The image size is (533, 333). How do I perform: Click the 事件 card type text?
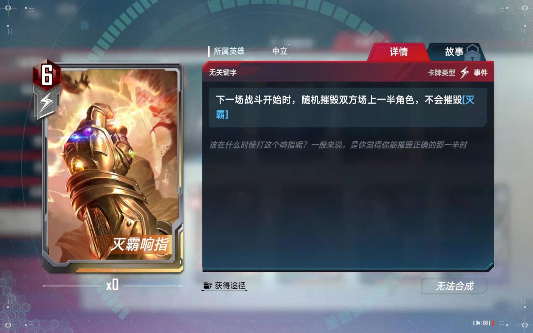pyautogui.click(x=481, y=73)
